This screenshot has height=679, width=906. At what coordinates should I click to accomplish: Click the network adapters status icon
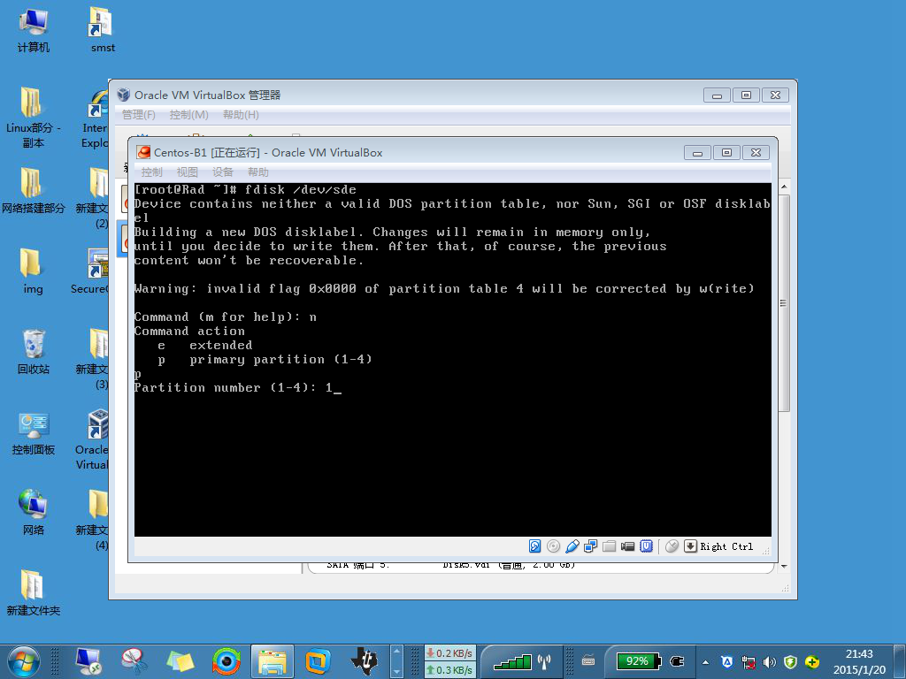pyautogui.click(x=590, y=546)
